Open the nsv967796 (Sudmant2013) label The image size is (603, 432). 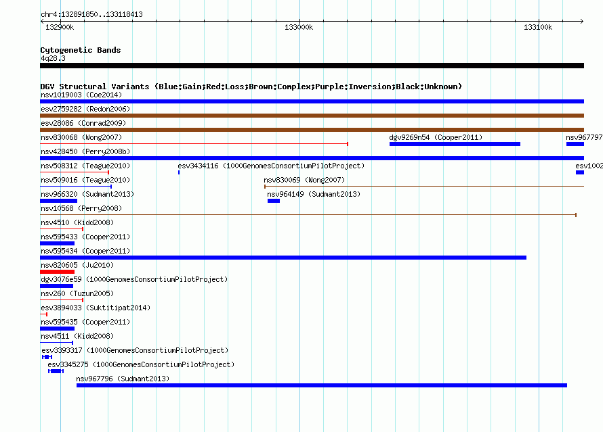click(123, 379)
